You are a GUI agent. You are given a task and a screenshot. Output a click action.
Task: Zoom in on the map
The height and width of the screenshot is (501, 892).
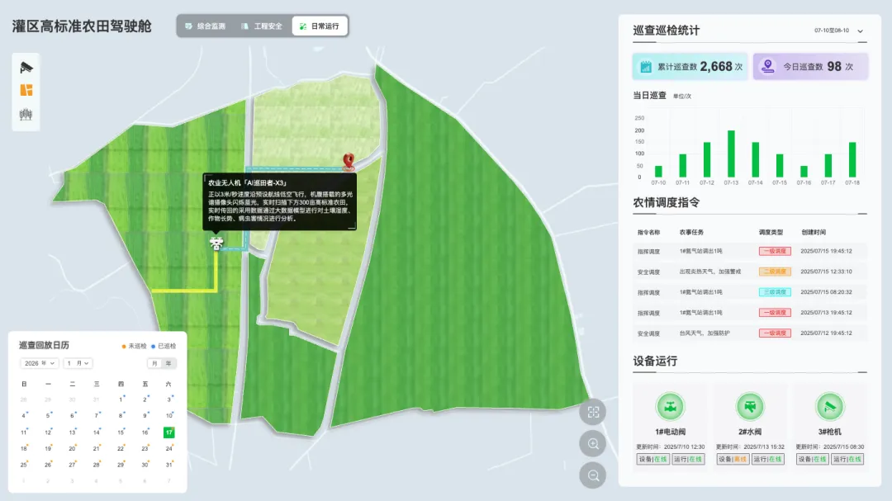coord(593,444)
